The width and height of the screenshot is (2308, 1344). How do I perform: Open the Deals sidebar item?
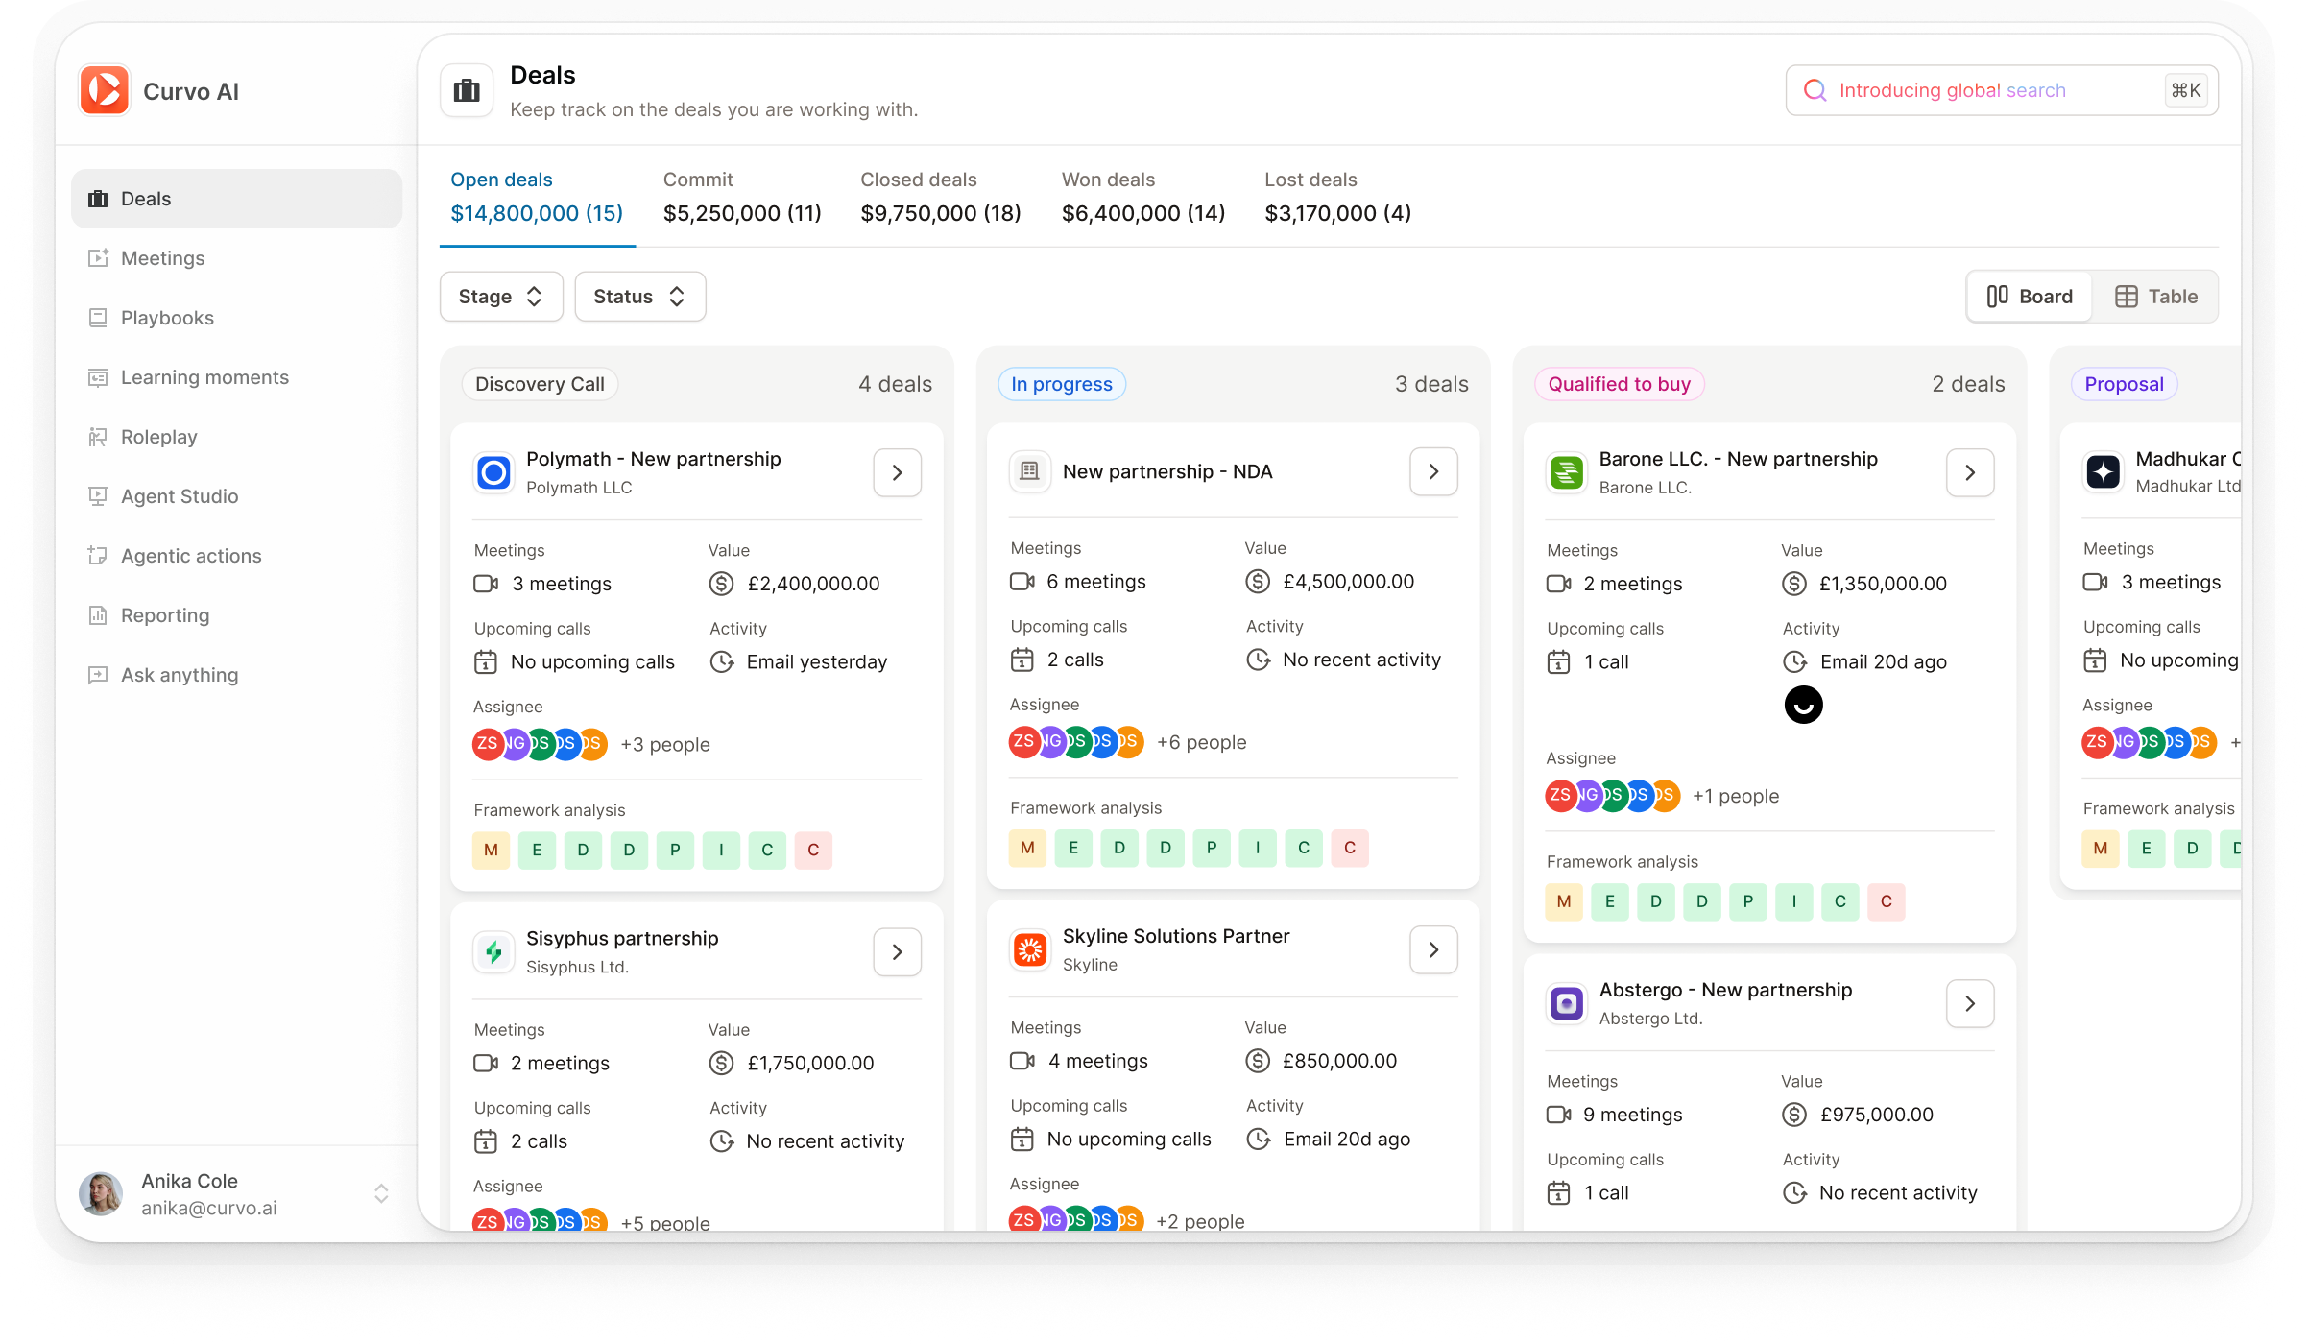236,199
